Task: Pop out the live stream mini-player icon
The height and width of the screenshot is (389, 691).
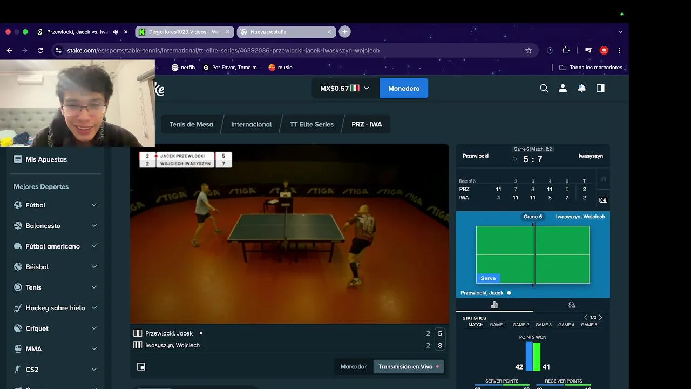Action: pos(141,367)
